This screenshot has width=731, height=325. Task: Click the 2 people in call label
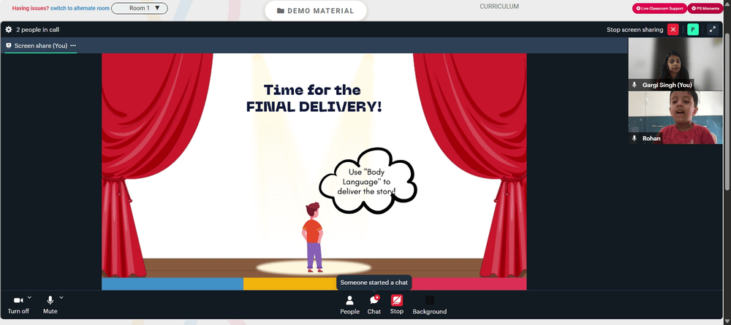pos(37,29)
